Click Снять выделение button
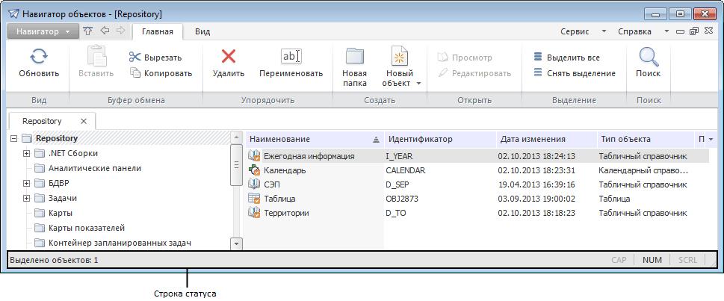The image size is (724, 301). pyautogui.click(x=574, y=73)
